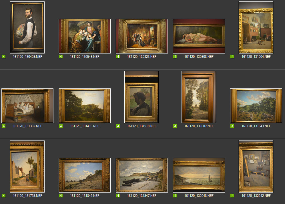Click the green 4 label badge of 161120_131845.NEF
The width and height of the screenshot is (285, 204).
pyautogui.click(x=61, y=196)
